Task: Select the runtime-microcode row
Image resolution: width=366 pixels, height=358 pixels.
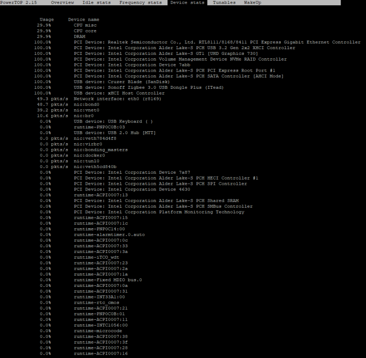Action: [81, 331]
